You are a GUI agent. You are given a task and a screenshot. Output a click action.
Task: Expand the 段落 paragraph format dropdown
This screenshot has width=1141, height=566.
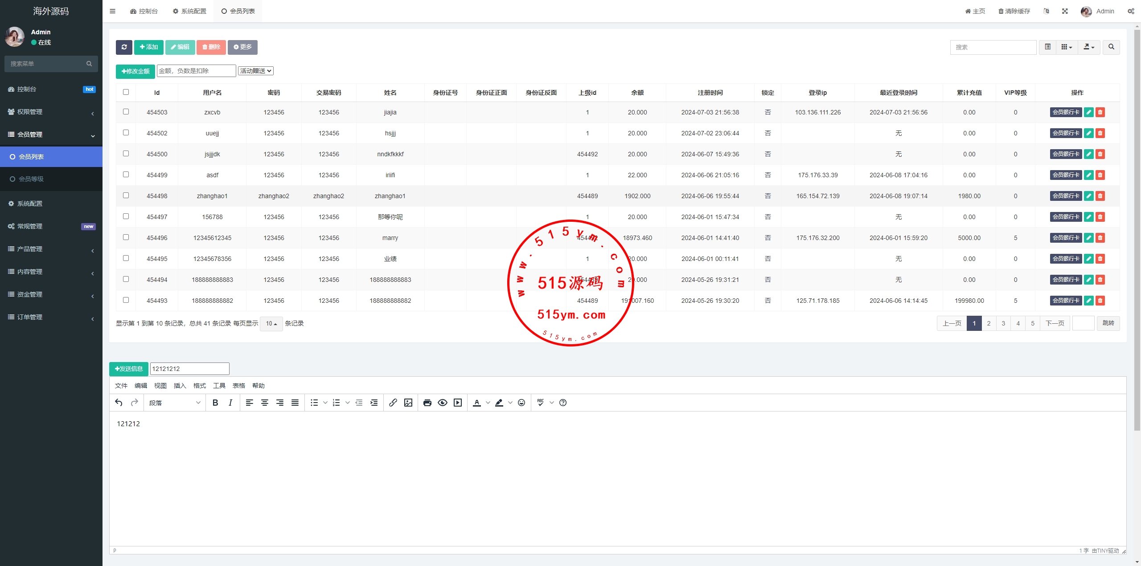(x=175, y=403)
